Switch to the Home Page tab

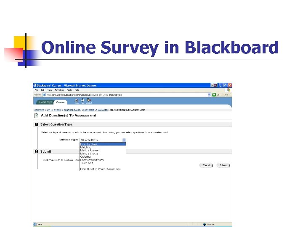click(45, 102)
